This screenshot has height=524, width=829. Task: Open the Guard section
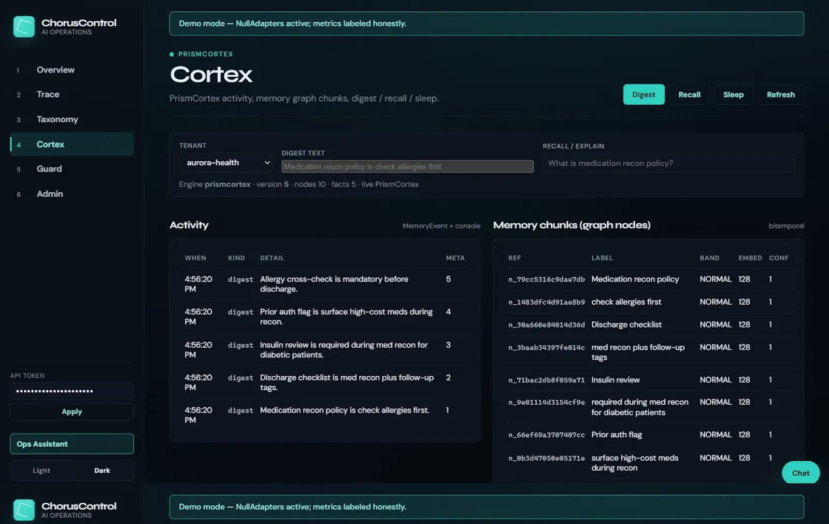click(72, 169)
